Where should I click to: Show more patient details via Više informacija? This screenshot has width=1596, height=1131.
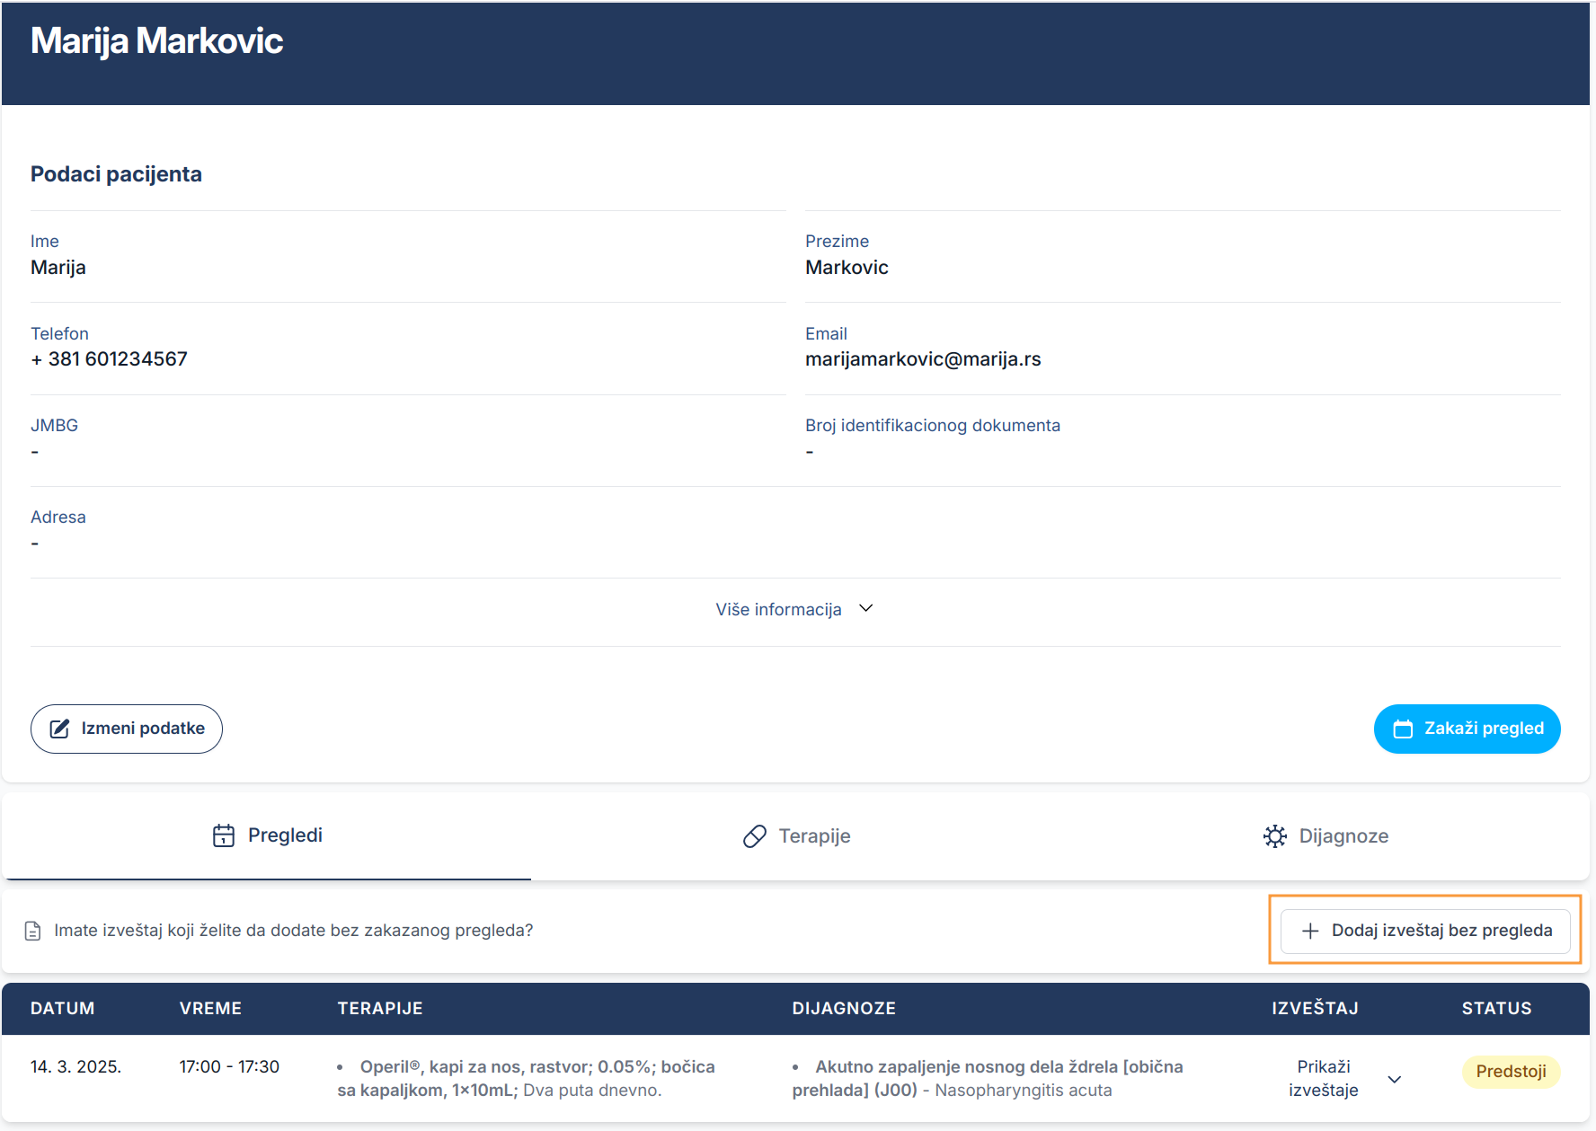coord(779,610)
